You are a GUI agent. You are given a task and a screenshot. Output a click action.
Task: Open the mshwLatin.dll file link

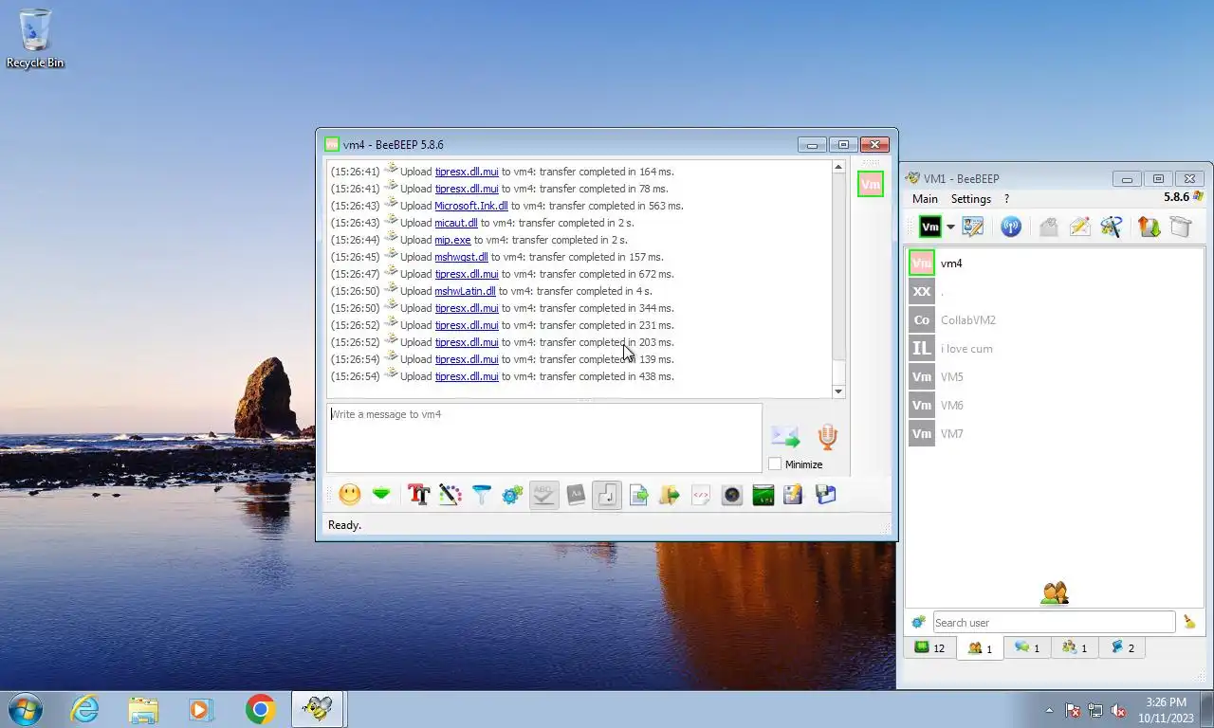tap(465, 291)
